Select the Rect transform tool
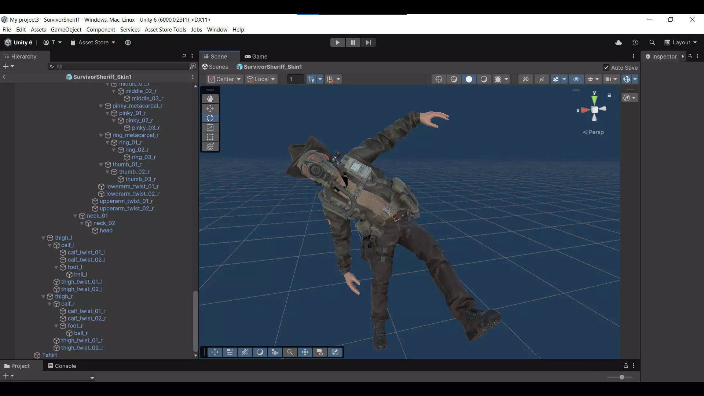704x396 pixels. coord(210,137)
